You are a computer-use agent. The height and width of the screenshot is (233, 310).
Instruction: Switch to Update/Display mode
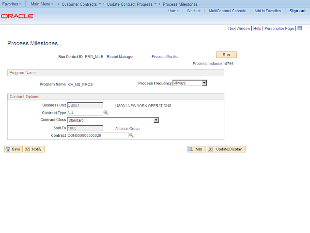[x=226, y=149]
